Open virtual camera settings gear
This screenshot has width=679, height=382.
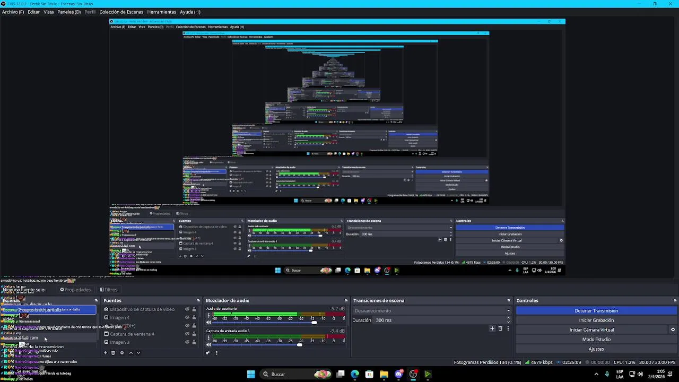673,329
